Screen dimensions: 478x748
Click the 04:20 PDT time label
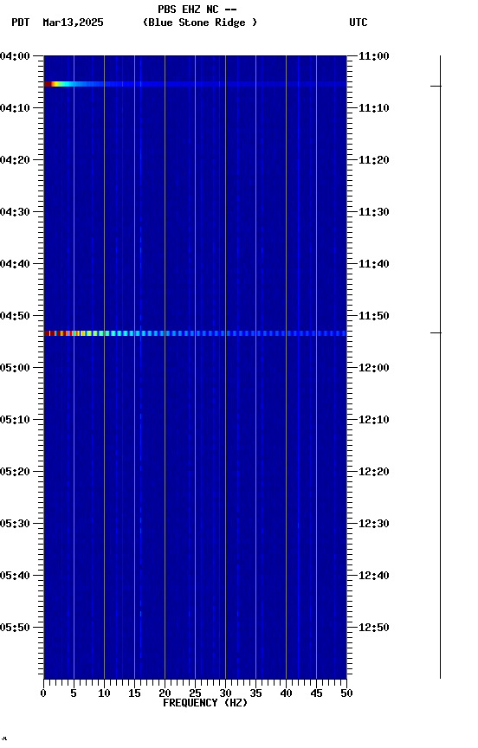[15, 160]
